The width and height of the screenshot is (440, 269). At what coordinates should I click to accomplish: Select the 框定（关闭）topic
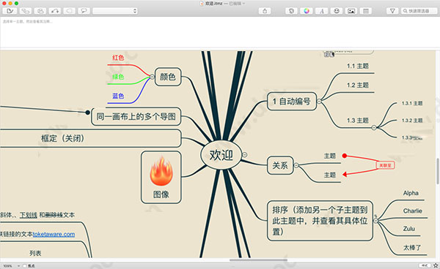(90, 138)
